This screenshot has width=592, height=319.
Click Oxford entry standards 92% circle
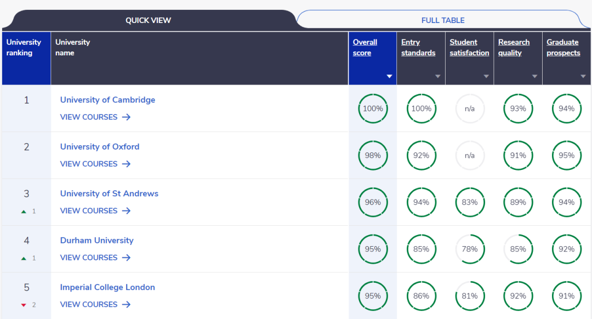point(422,155)
